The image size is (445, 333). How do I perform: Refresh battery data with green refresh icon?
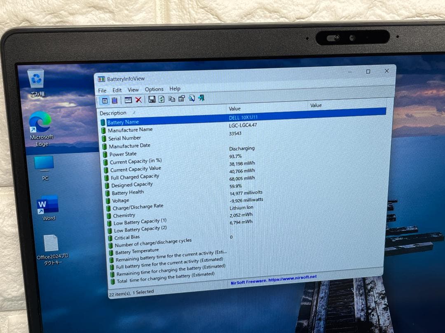(161, 99)
